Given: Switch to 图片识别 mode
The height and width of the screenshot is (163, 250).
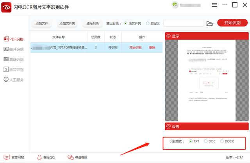Looking at the screenshot, I should pyautogui.click(x=14, y=49).
